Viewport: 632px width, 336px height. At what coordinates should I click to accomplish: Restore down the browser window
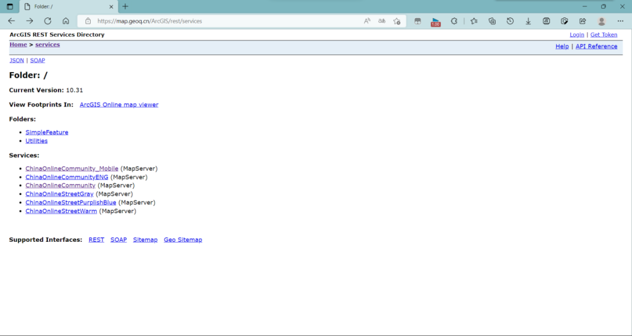[x=603, y=6]
